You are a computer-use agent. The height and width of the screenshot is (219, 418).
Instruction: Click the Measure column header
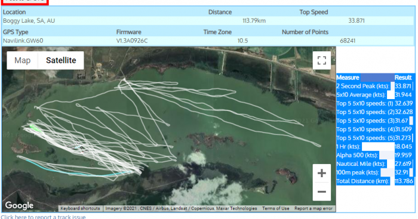coord(348,78)
